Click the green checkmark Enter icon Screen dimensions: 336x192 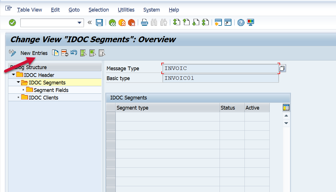point(12,23)
